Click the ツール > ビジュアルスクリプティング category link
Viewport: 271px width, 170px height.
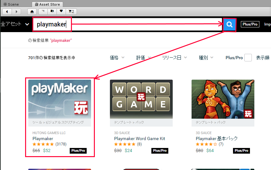tap(58, 122)
